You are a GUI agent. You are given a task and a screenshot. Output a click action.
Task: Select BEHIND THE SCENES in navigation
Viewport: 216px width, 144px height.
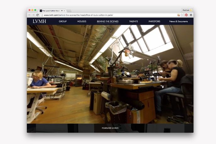click(x=108, y=21)
